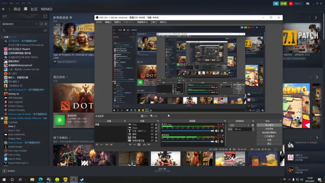Click 退出 button in OBS Controls

(x=269, y=144)
